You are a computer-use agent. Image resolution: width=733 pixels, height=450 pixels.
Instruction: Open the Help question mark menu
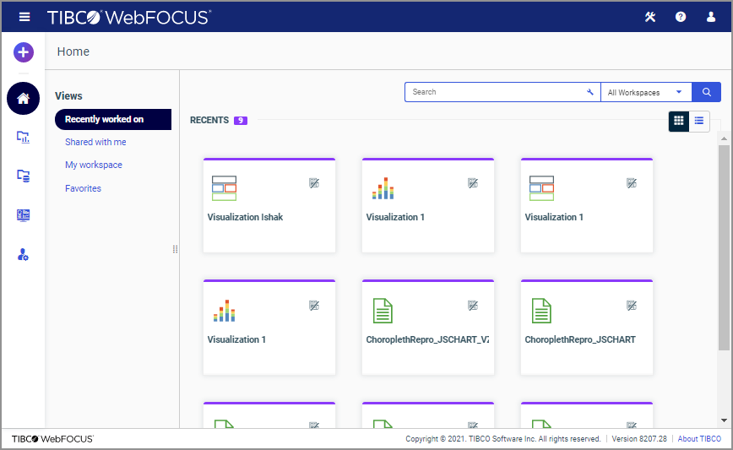[681, 17]
